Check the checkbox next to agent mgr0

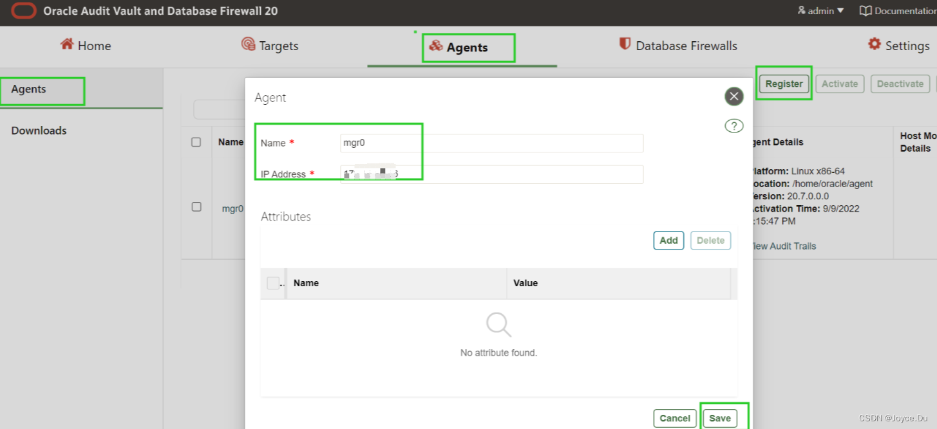[x=196, y=206]
